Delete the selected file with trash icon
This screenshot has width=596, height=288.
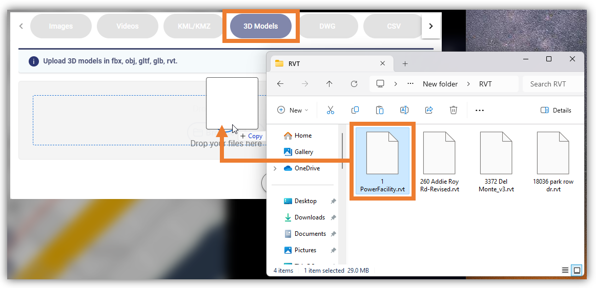click(453, 110)
